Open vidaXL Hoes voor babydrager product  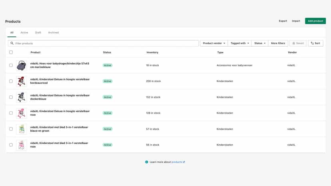pos(60,65)
